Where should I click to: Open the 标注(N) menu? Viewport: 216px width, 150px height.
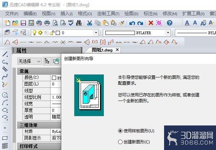pyautogui.click(x=150, y=14)
